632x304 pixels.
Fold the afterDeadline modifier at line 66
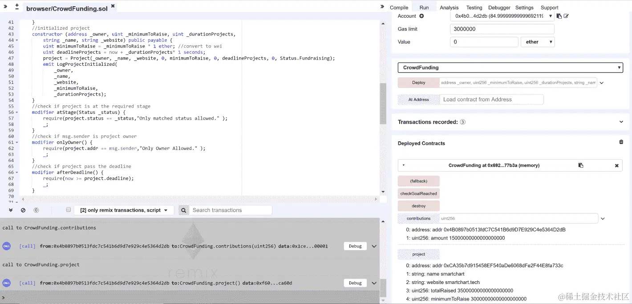[17, 172]
